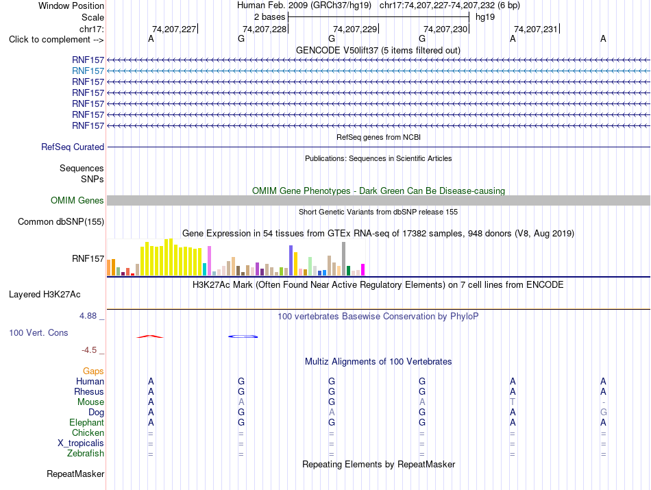The height and width of the screenshot is (490, 651).
Task: Click the "Common dbSNP(155)" label
Action: coord(61,222)
